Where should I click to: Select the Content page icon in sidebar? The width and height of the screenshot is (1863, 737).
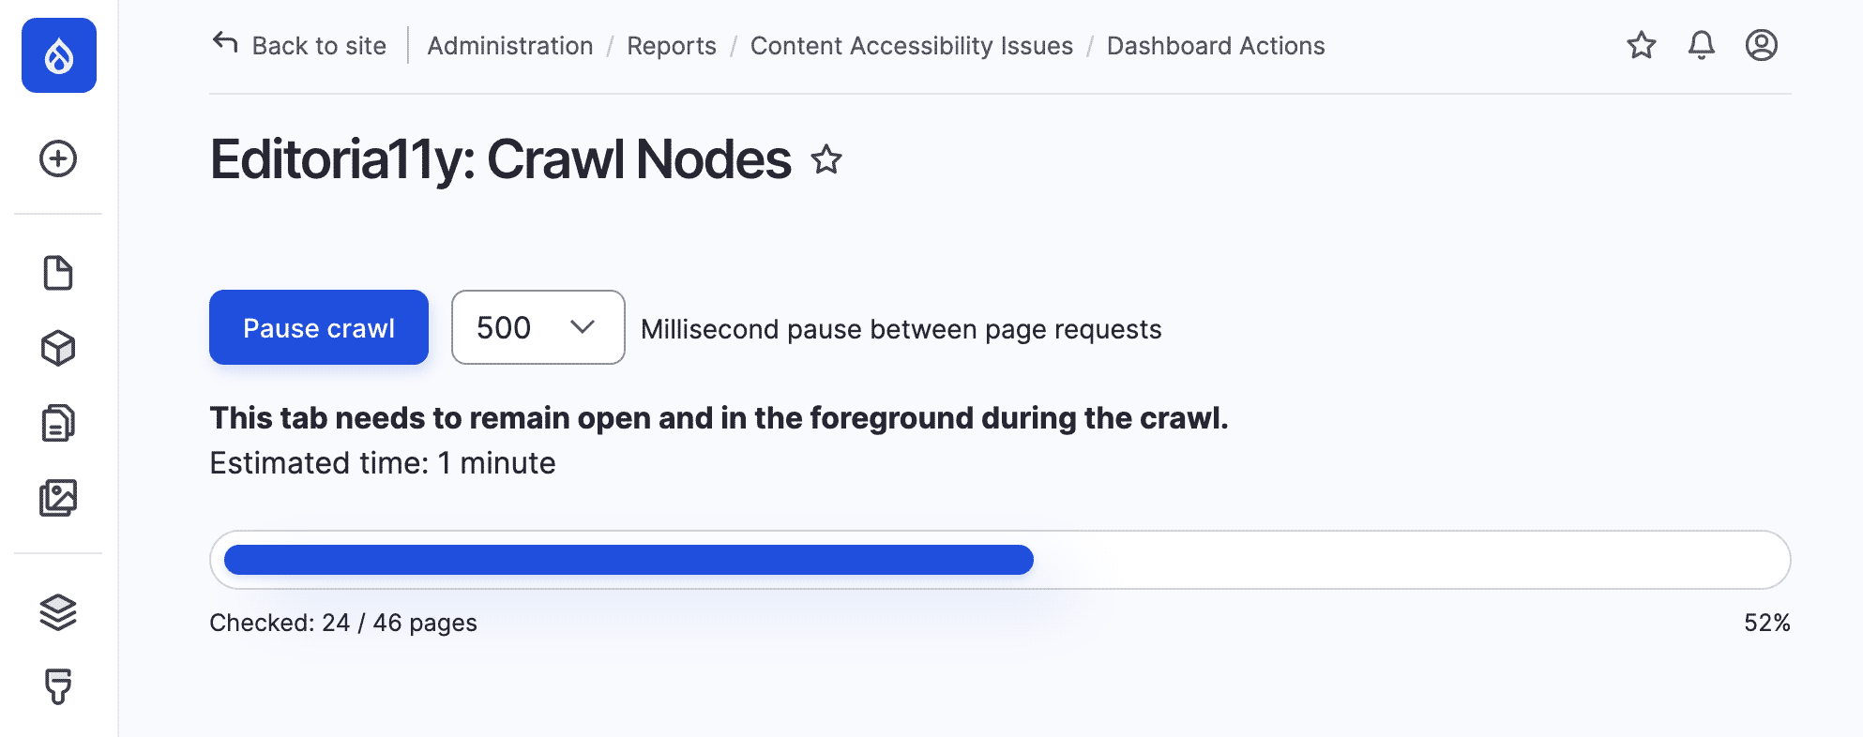click(x=58, y=272)
